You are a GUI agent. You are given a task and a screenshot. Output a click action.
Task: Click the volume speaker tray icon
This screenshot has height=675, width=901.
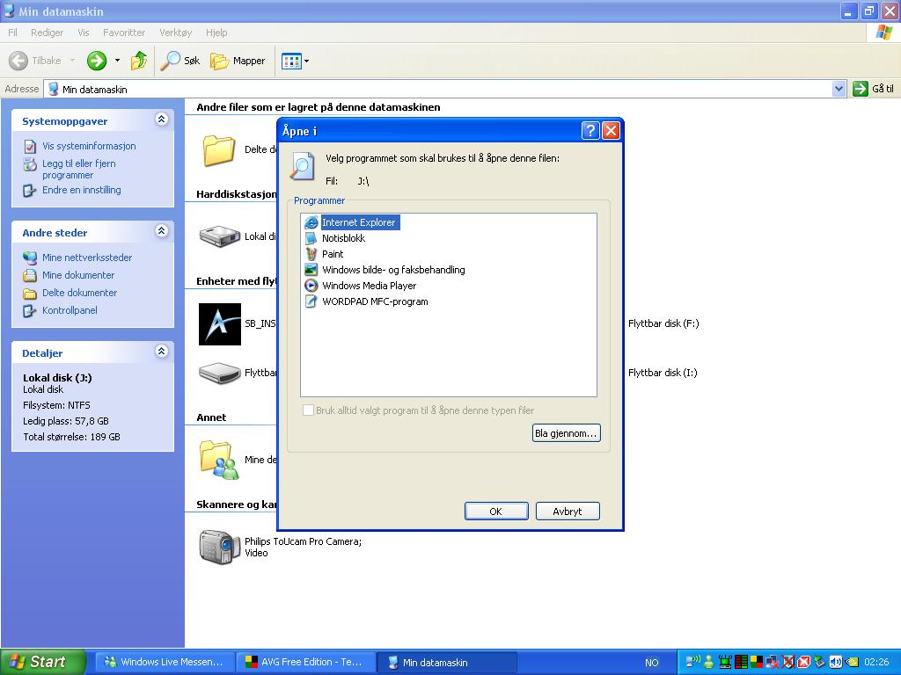pyautogui.click(x=836, y=662)
